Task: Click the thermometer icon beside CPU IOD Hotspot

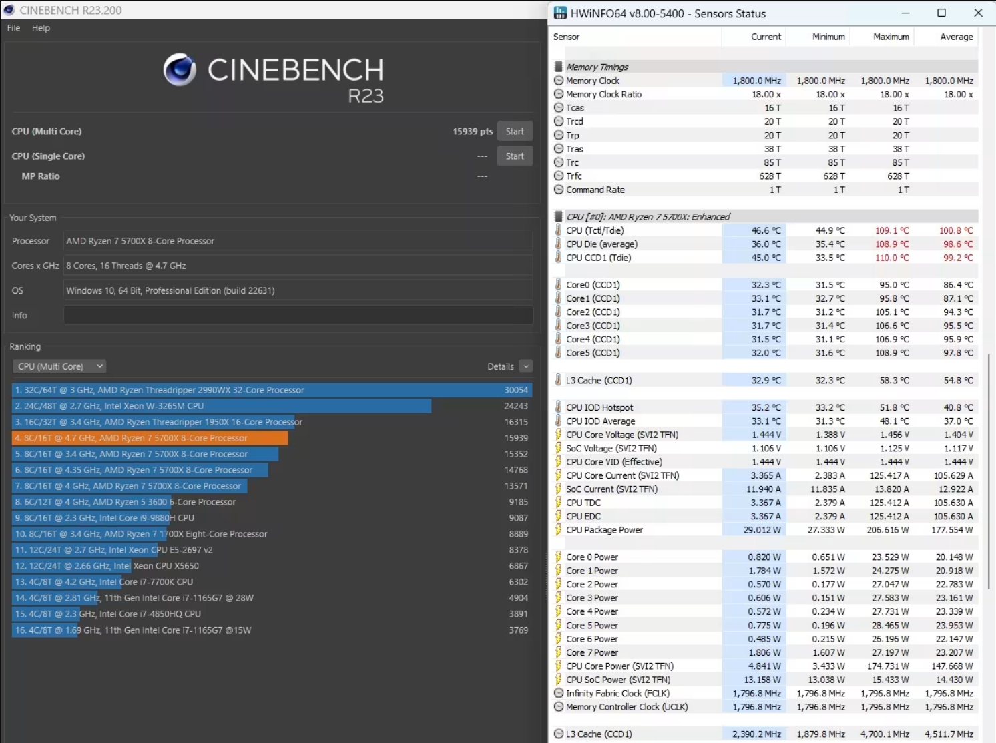Action: pos(559,407)
